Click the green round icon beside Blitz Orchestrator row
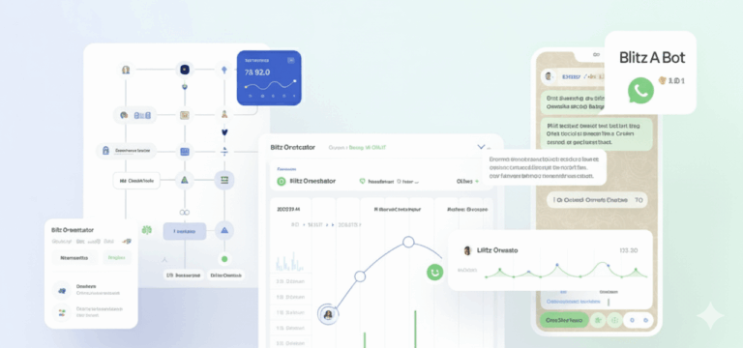 click(x=281, y=182)
